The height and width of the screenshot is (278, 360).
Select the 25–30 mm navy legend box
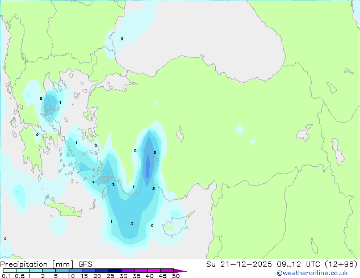point(115,271)
